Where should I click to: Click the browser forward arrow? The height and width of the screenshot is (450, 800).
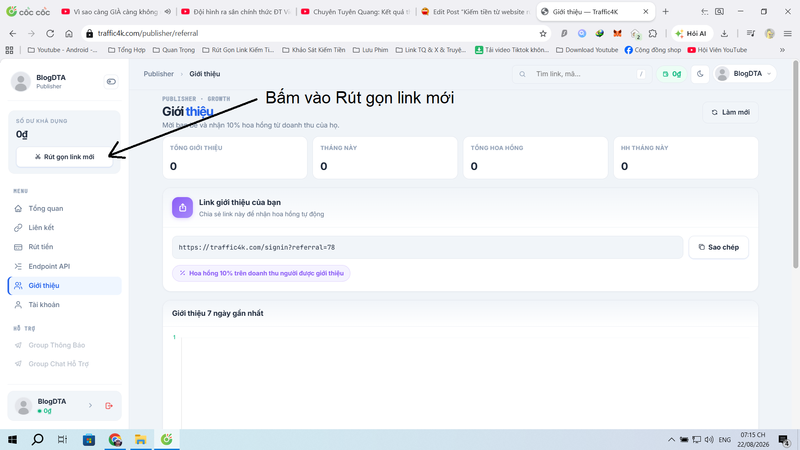pyautogui.click(x=31, y=33)
